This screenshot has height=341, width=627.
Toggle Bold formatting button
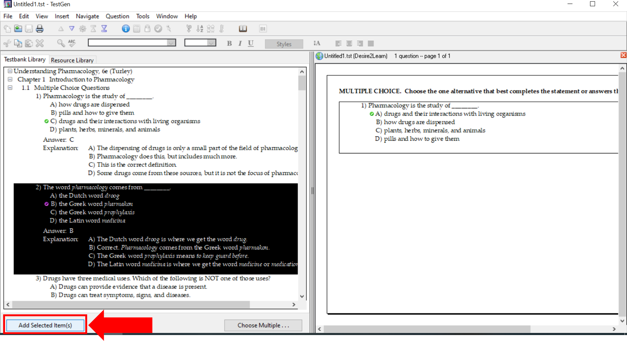pos(229,43)
